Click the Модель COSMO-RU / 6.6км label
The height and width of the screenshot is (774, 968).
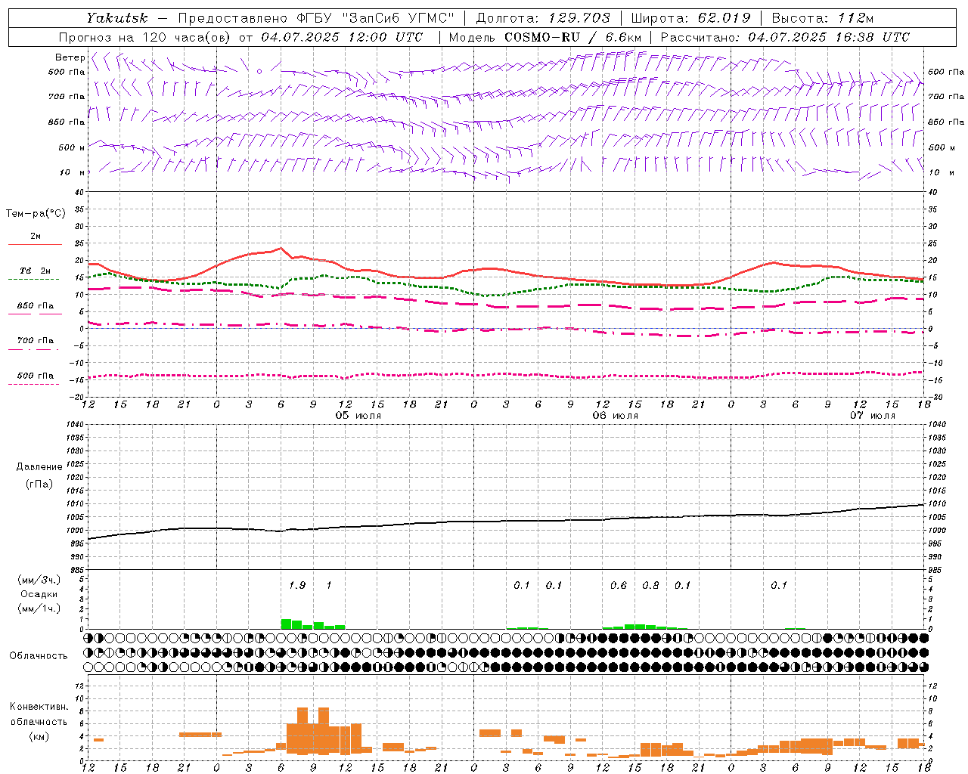pyautogui.click(x=545, y=37)
